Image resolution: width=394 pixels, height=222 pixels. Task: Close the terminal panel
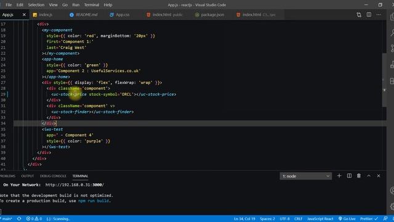(x=379, y=176)
